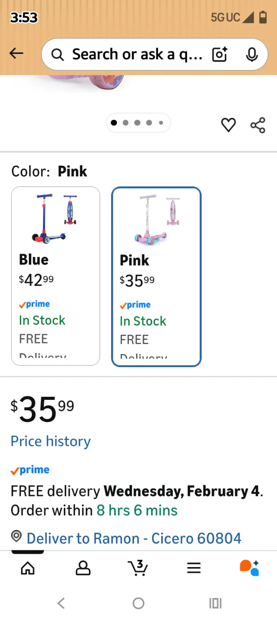Go to Home tab in bottom bar

[28, 568]
